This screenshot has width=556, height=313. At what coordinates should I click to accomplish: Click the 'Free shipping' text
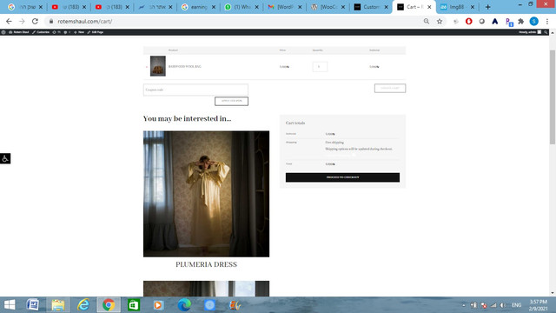[334, 143]
